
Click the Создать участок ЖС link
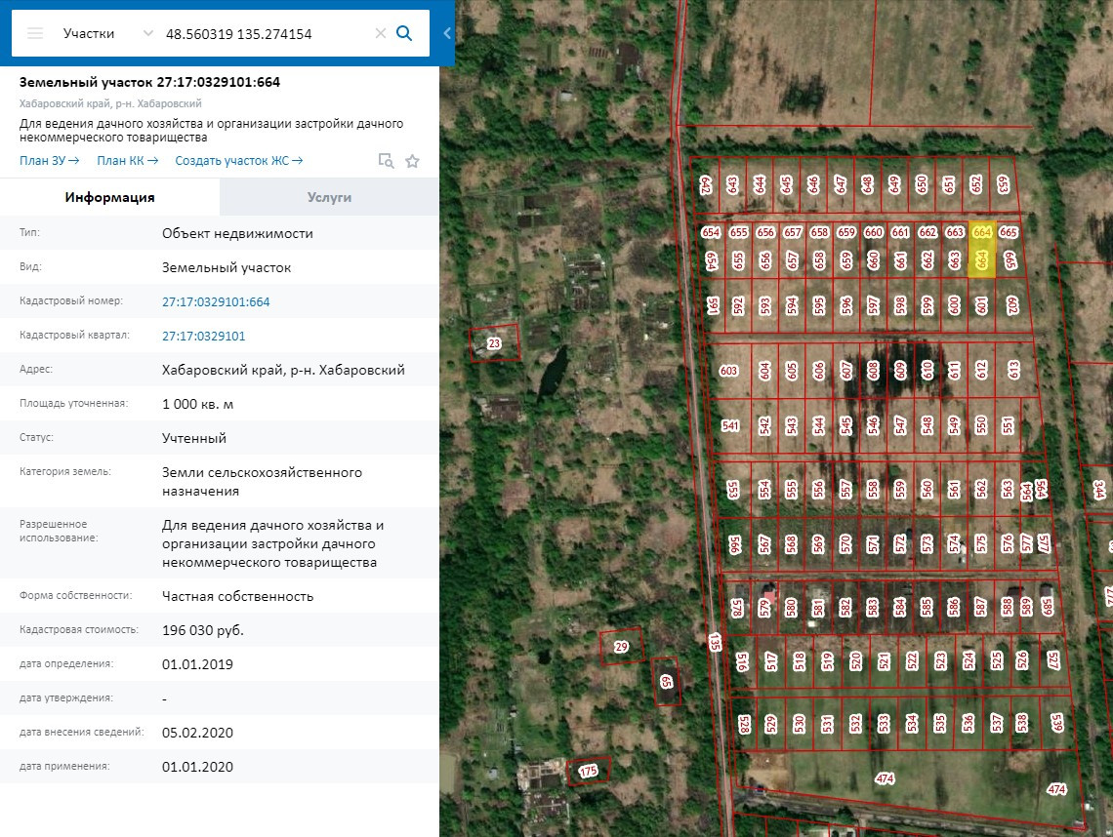(x=238, y=161)
